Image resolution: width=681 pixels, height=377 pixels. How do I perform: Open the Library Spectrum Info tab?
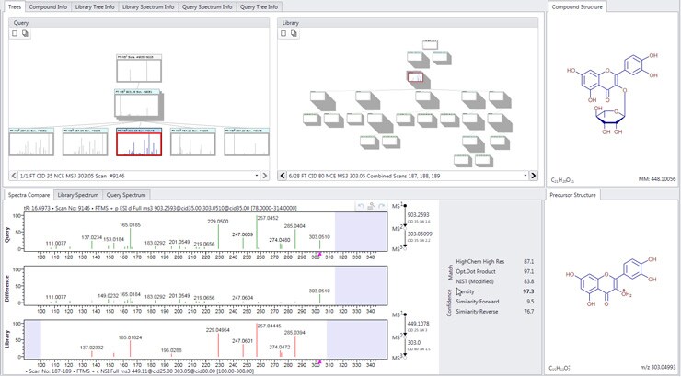pyautogui.click(x=149, y=6)
